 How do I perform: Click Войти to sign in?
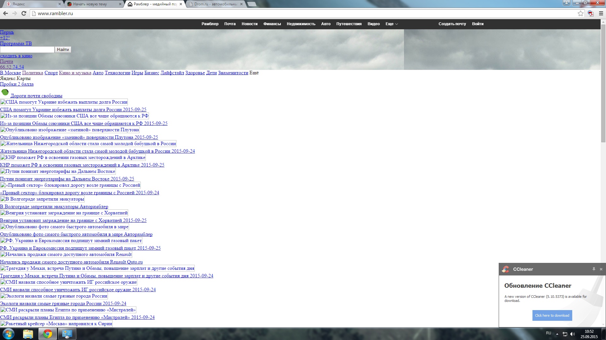click(x=478, y=24)
